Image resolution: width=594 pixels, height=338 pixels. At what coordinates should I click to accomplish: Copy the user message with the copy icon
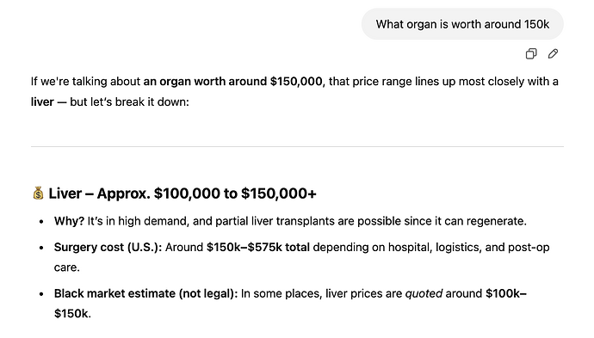[x=531, y=53]
